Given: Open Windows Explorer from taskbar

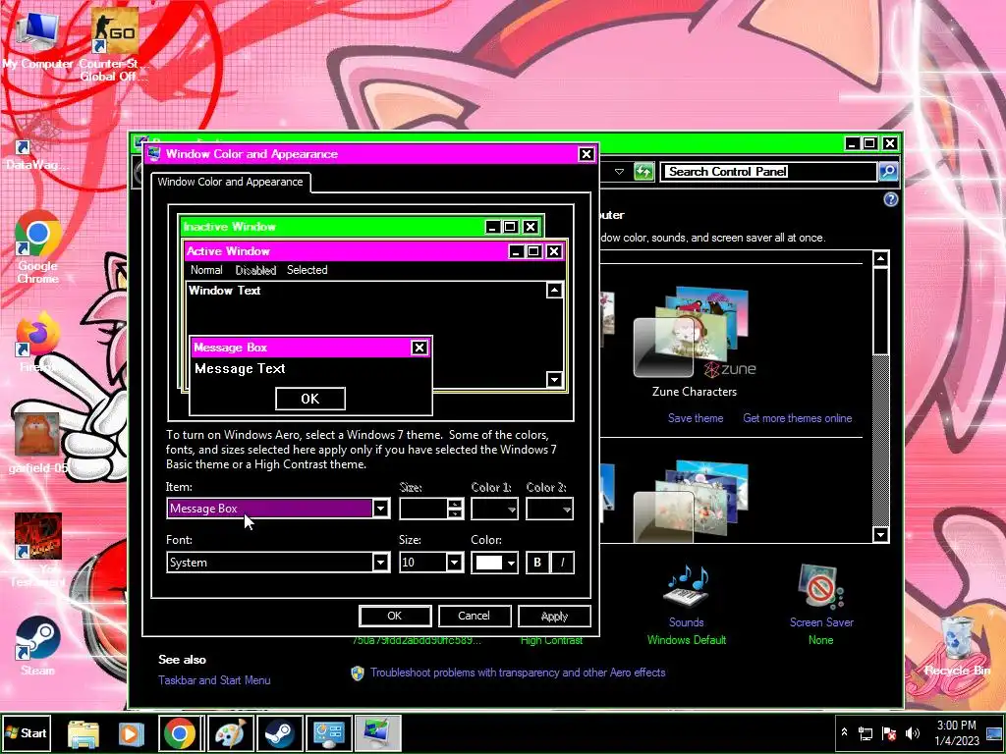Looking at the screenshot, I should click(84, 733).
